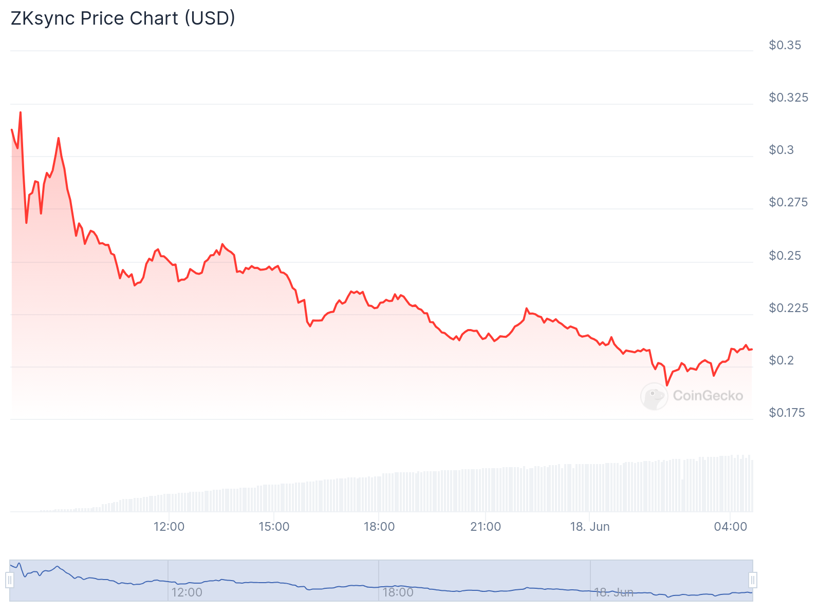Viewport: 818px width, 616px height.
Task: Click the $0.35 price axis label
Action: pos(785,45)
